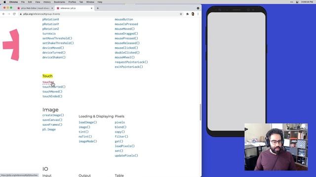Open Chrome profile avatar
The height and width of the screenshot is (177, 316).
tap(193, 14)
